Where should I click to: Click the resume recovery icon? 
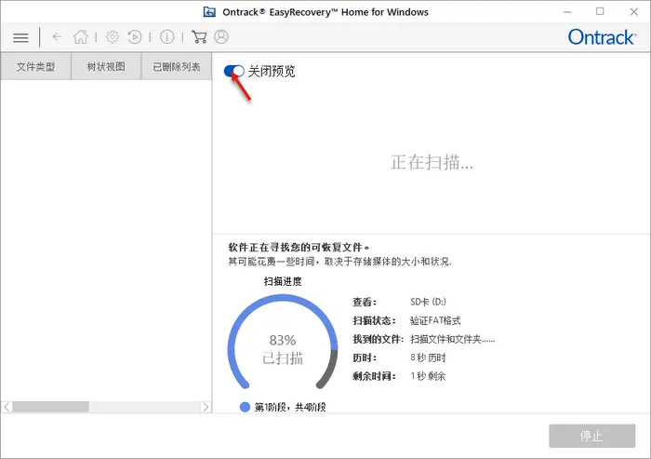click(135, 37)
